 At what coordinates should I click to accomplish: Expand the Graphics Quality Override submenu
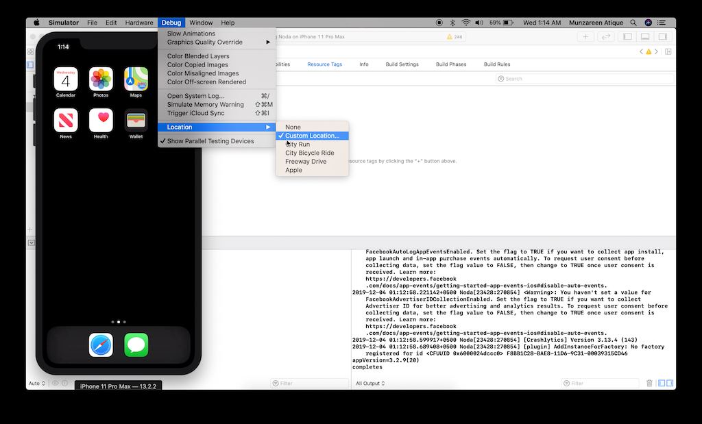(217, 42)
